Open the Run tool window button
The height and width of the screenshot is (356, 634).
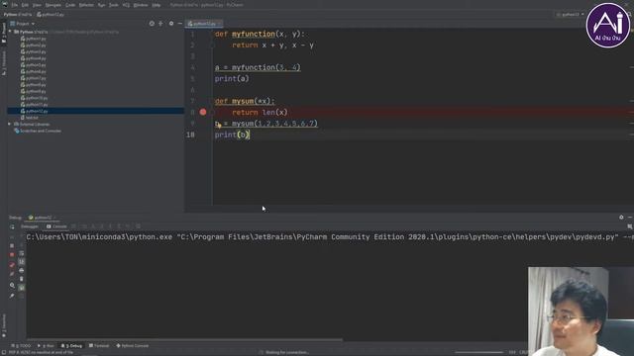click(46, 346)
